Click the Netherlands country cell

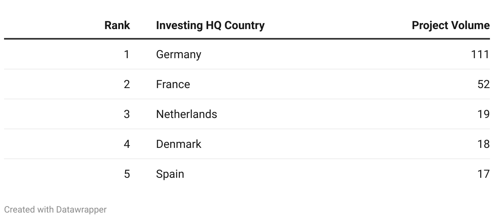point(186,114)
